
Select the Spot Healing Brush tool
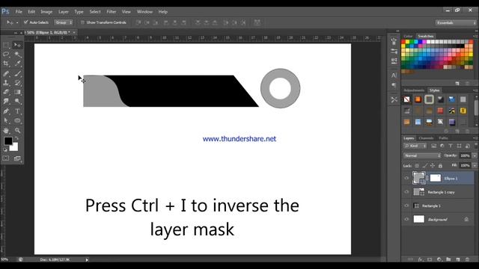(x=6, y=73)
